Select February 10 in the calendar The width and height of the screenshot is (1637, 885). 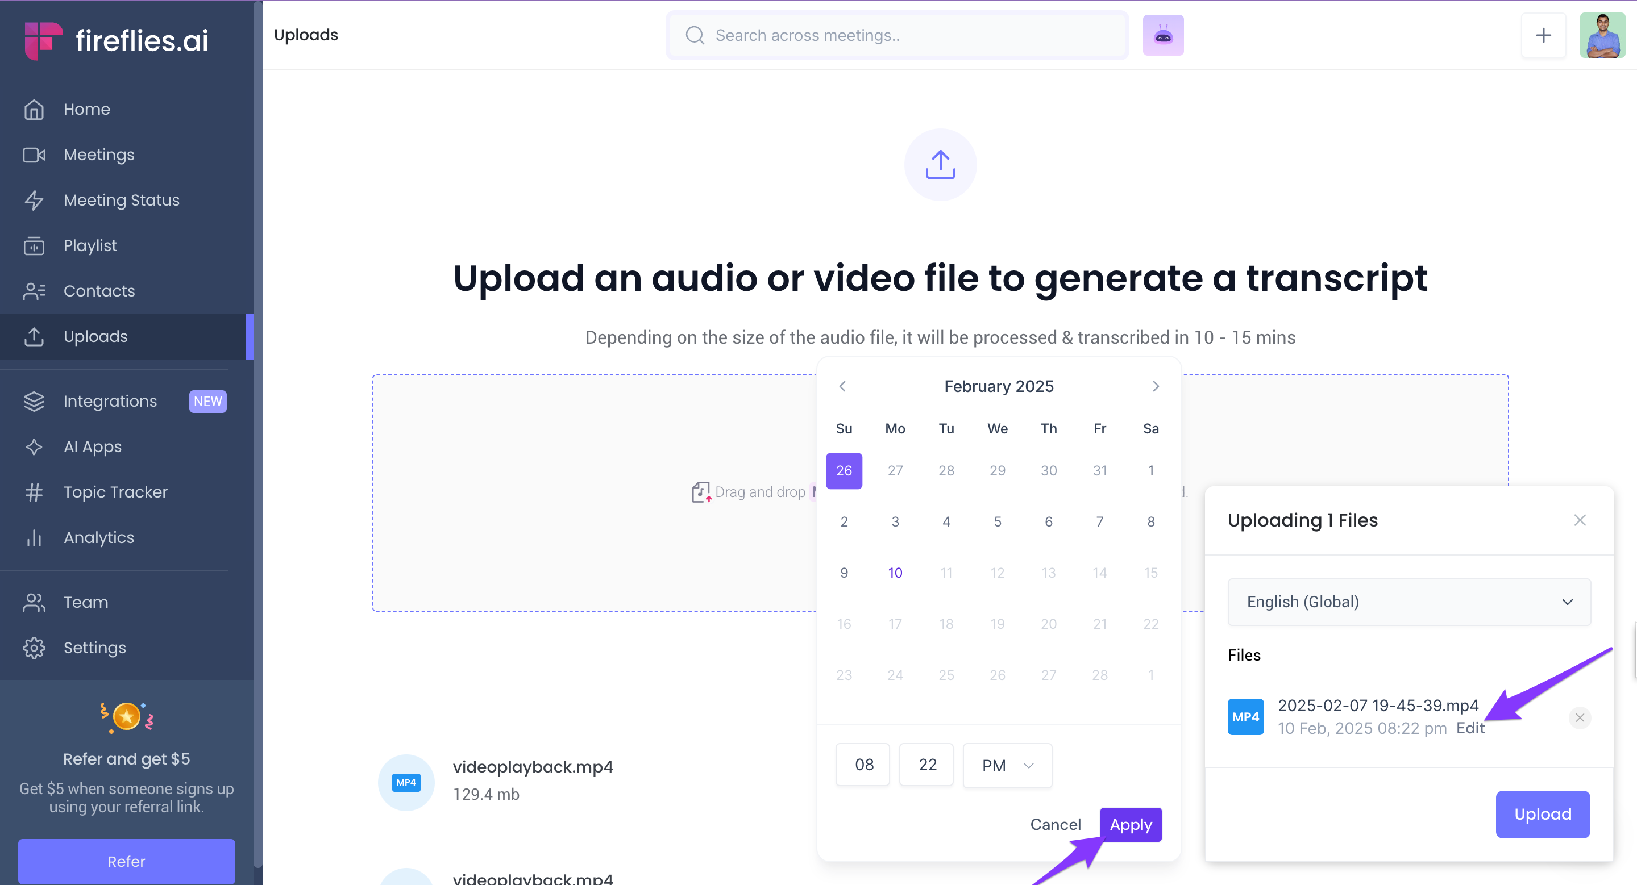pyautogui.click(x=895, y=573)
